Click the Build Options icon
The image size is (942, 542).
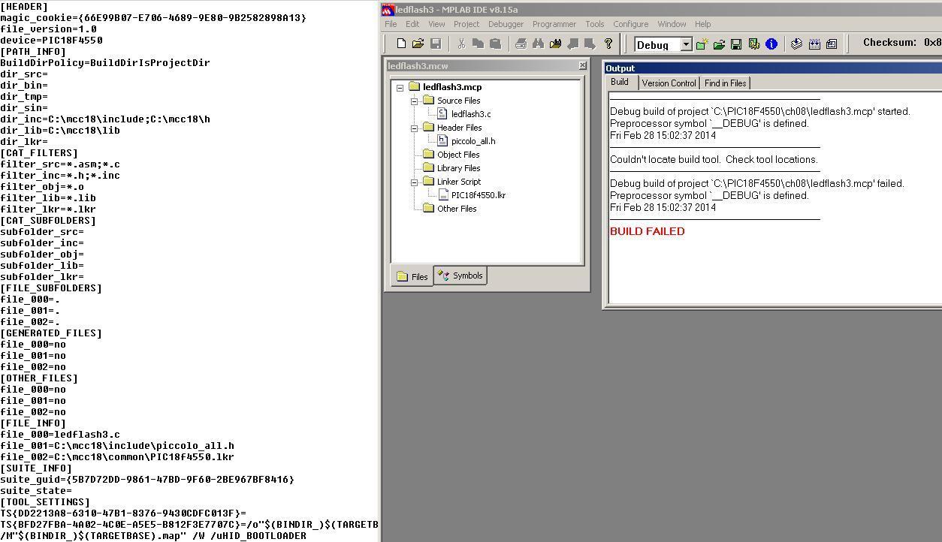click(753, 44)
